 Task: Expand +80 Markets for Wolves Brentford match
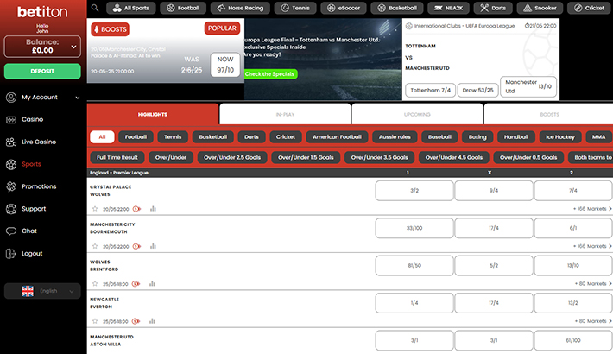[593, 284]
